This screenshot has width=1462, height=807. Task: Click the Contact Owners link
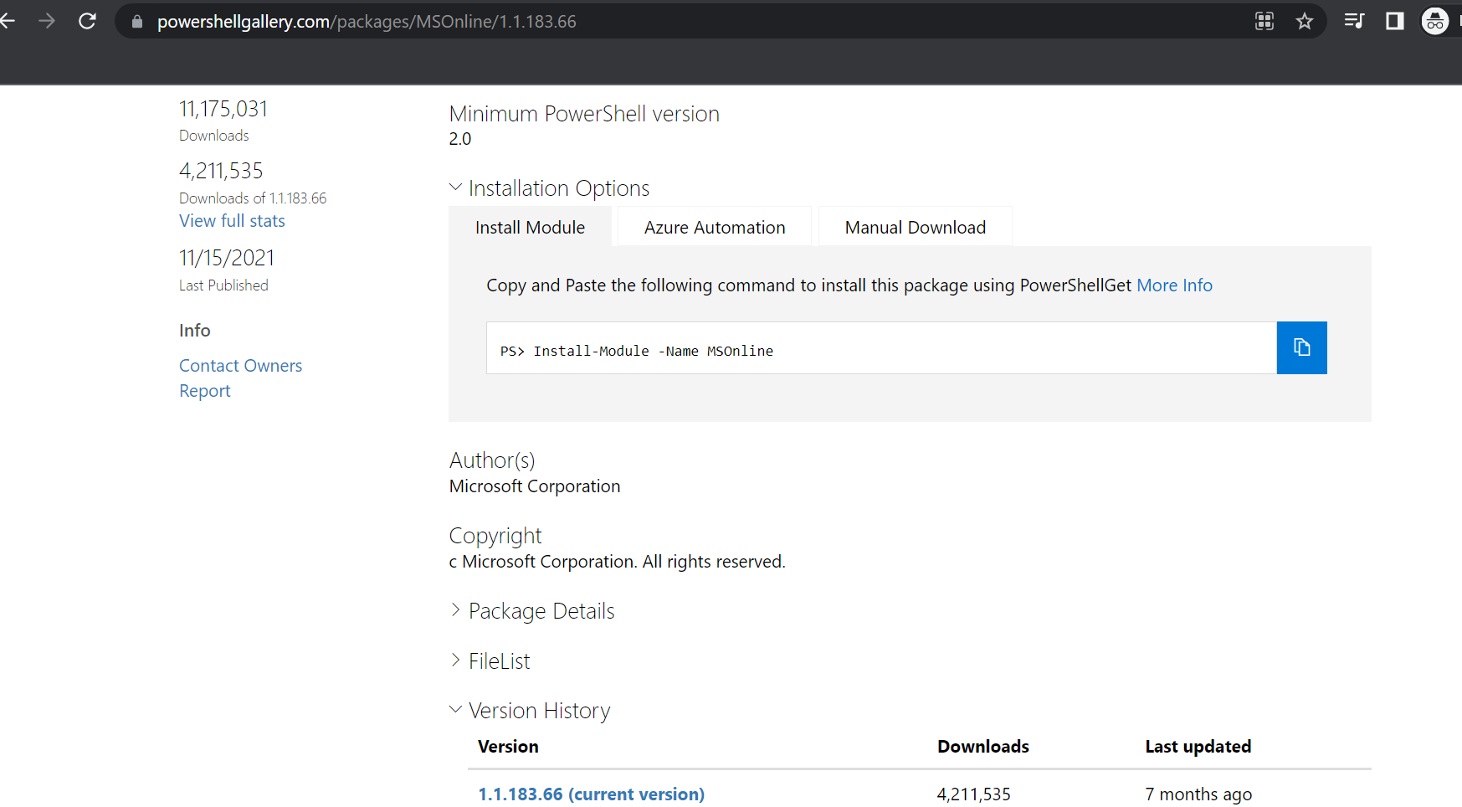[240, 366]
